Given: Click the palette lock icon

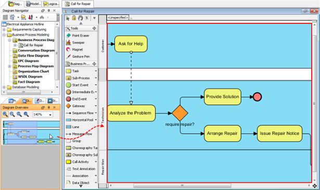Looking at the screenshot, I should pyautogui.click(x=74, y=18).
